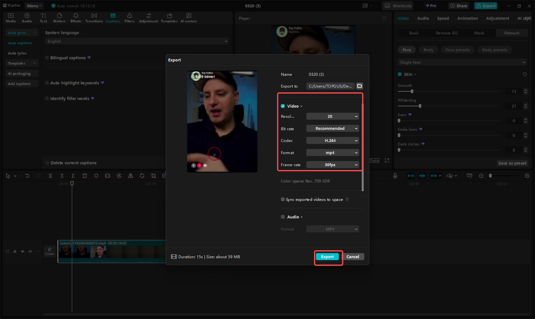The image size is (535, 319).
Task: Open the Resolution dropdown showing 2K
Action: pos(332,117)
